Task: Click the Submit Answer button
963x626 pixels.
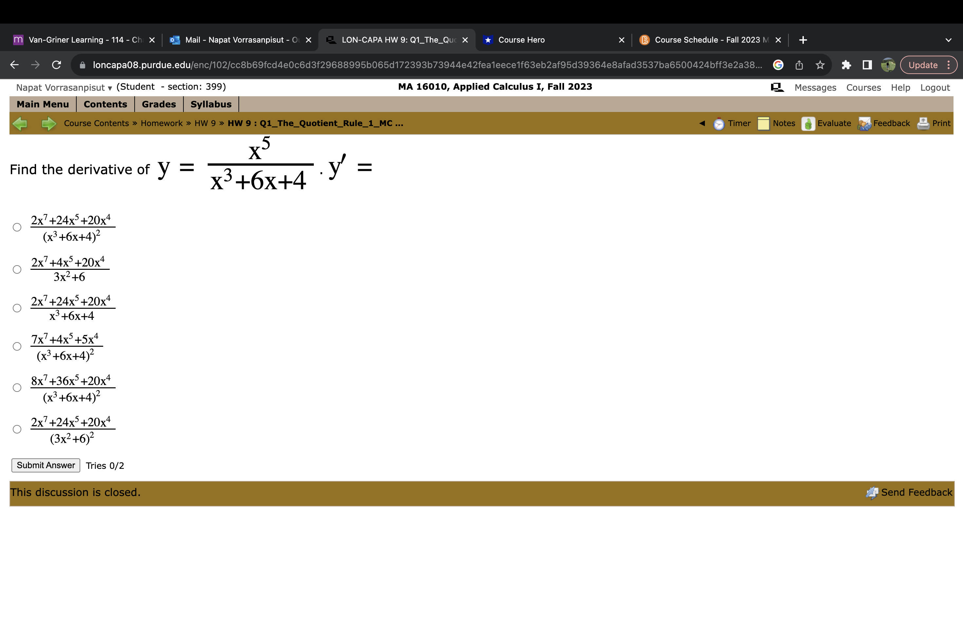Action: (x=46, y=465)
